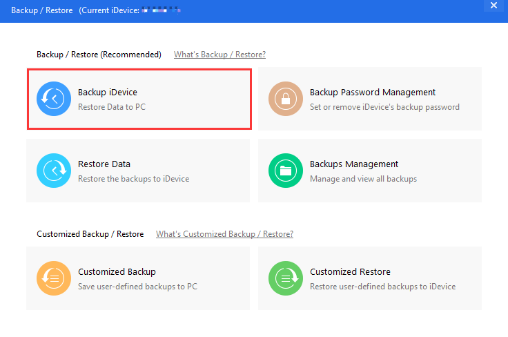Image resolution: width=508 pixels, height=337 pixels.
Task: Choose the "Backup Password Management" label
Action: click(373, 93)
